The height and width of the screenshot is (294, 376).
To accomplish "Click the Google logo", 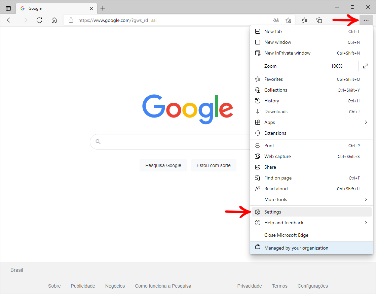I will (x=188, y=109).
